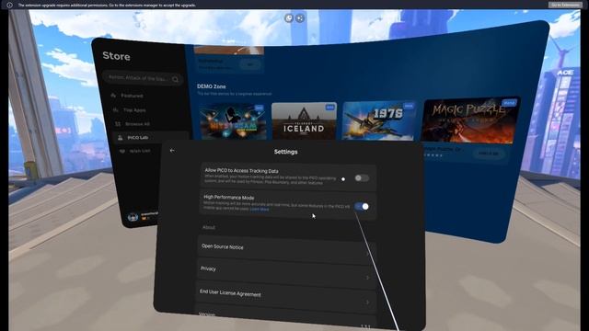The width and height of the screenshot is (589, 331).
Task: Open the Iceland demo thumbnail
Action: pos(304,121)
